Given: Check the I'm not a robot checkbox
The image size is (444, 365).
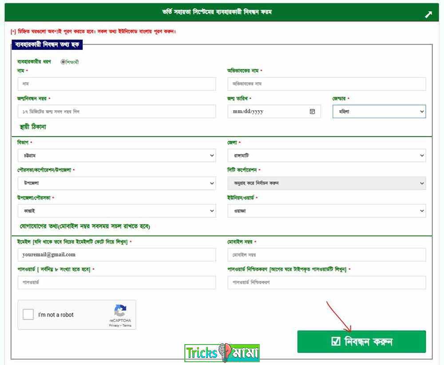Looking at the screenshot, I should tap(28, 314).
